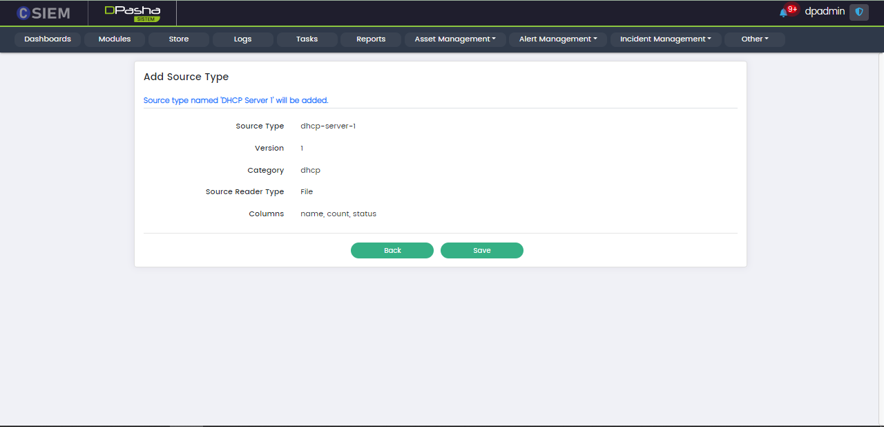Open the Incident Management dropdown menu

(665, 39)
